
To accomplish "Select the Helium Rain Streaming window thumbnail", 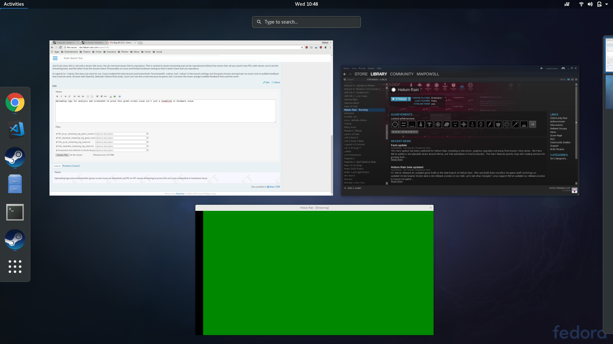I will coord(314,270).
